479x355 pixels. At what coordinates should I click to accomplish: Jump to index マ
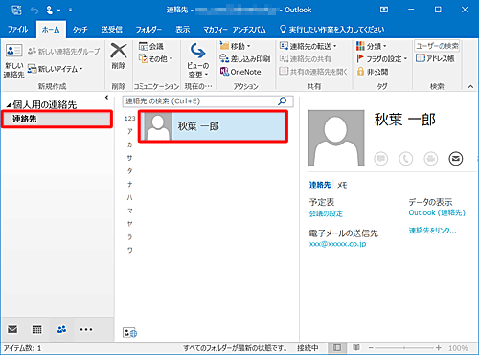pyautogui.click(x=129, y=211)
